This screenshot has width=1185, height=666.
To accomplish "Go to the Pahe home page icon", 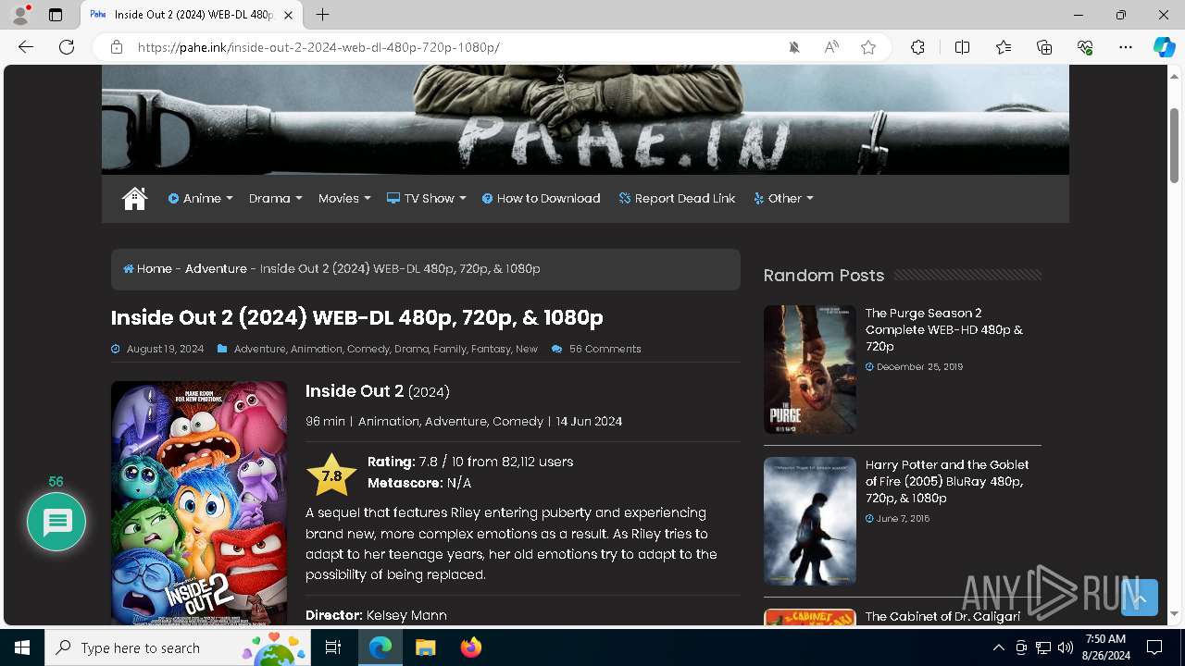I will (135, 198).
